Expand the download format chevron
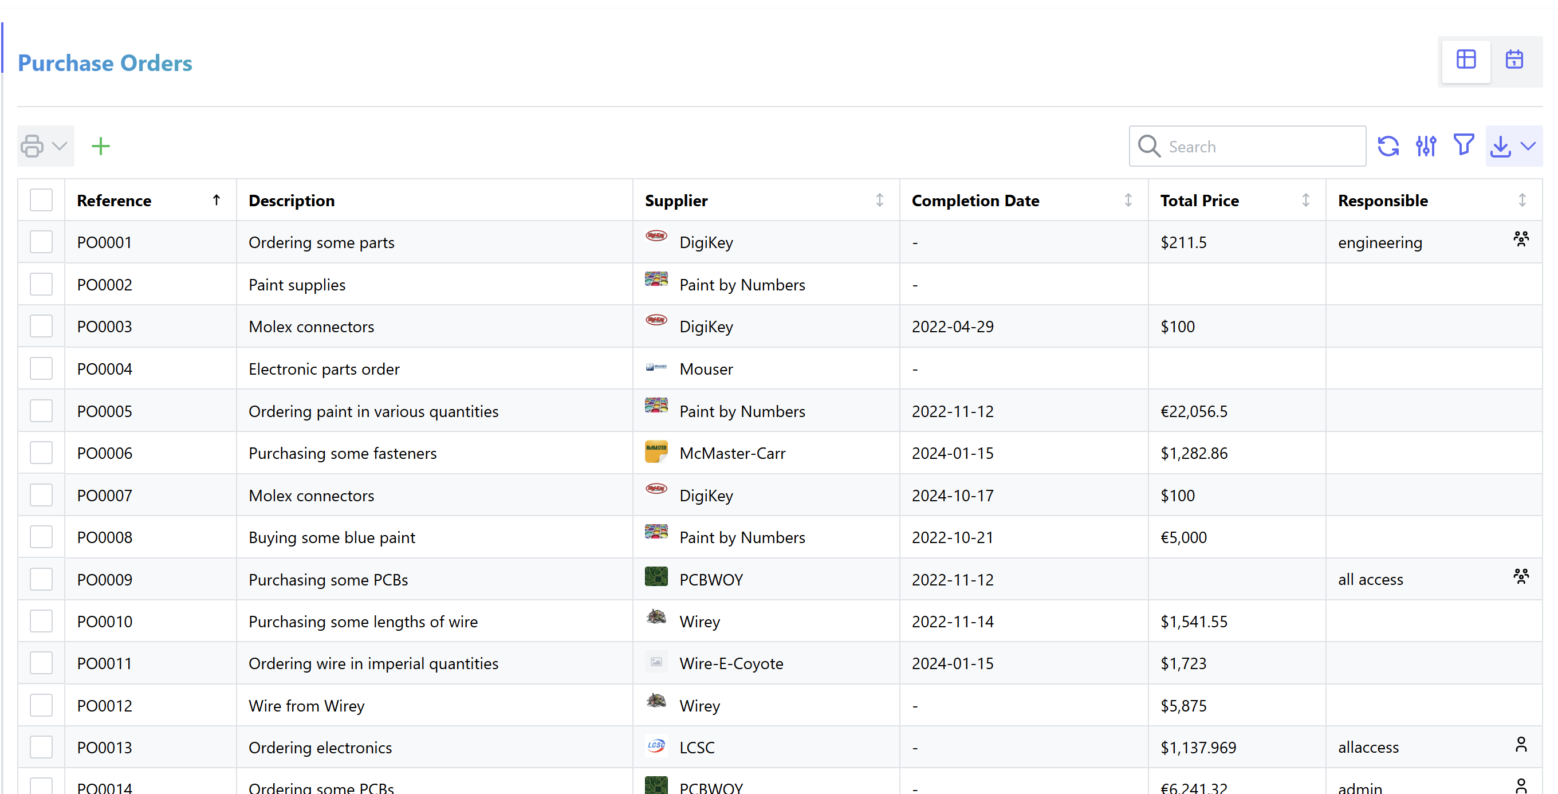Image resolution: width=1558 pixels, height=794 pixels. tap(1529, 146)
